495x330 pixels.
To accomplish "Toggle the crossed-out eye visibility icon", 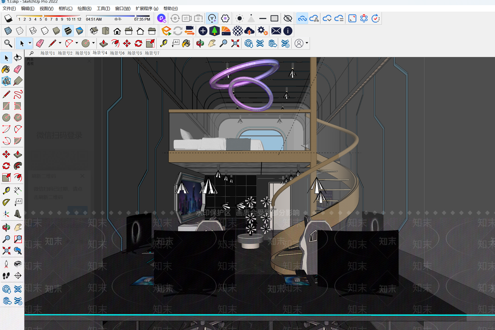I will coord(288,18).
